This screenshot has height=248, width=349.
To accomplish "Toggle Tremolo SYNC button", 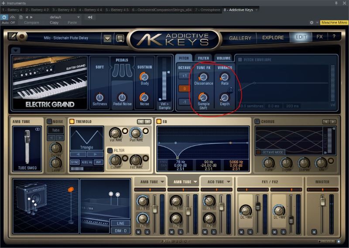I will (x=75, y=162).
